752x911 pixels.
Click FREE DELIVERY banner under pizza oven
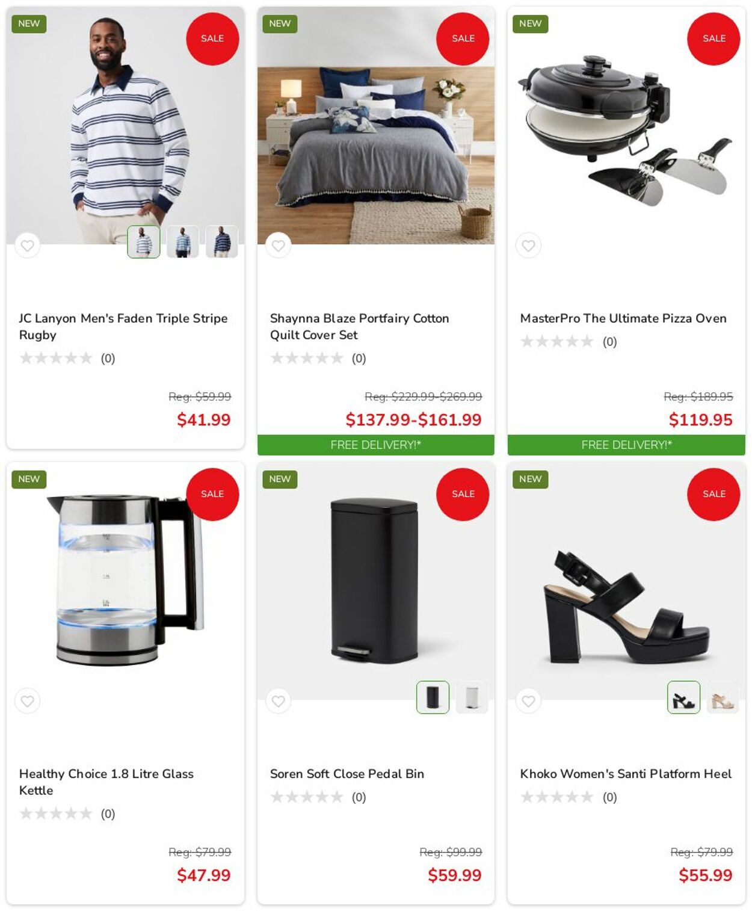[x=626, y=445]
